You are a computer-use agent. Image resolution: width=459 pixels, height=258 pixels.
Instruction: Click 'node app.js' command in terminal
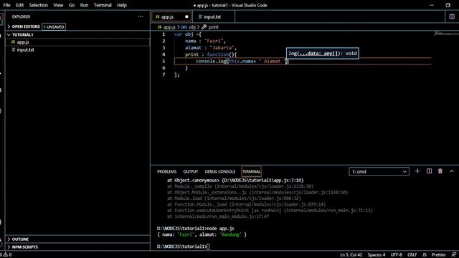tap(220, 229)
